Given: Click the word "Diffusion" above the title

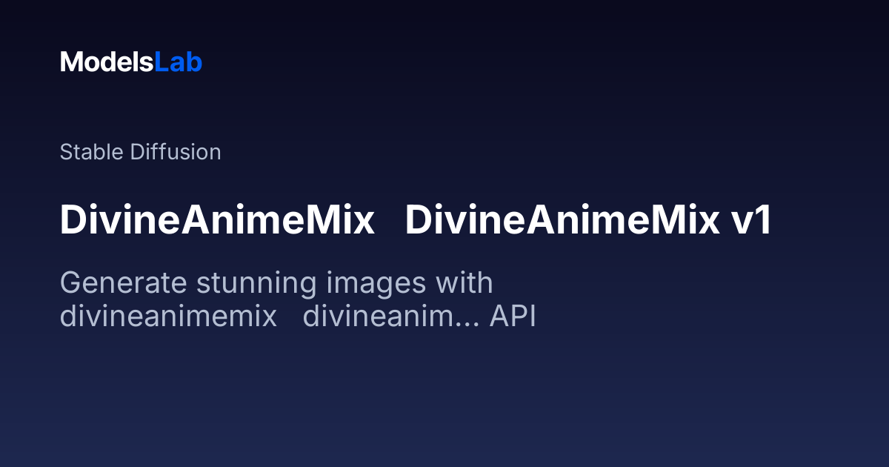Looking at the screenshot, I should (175, 152).
